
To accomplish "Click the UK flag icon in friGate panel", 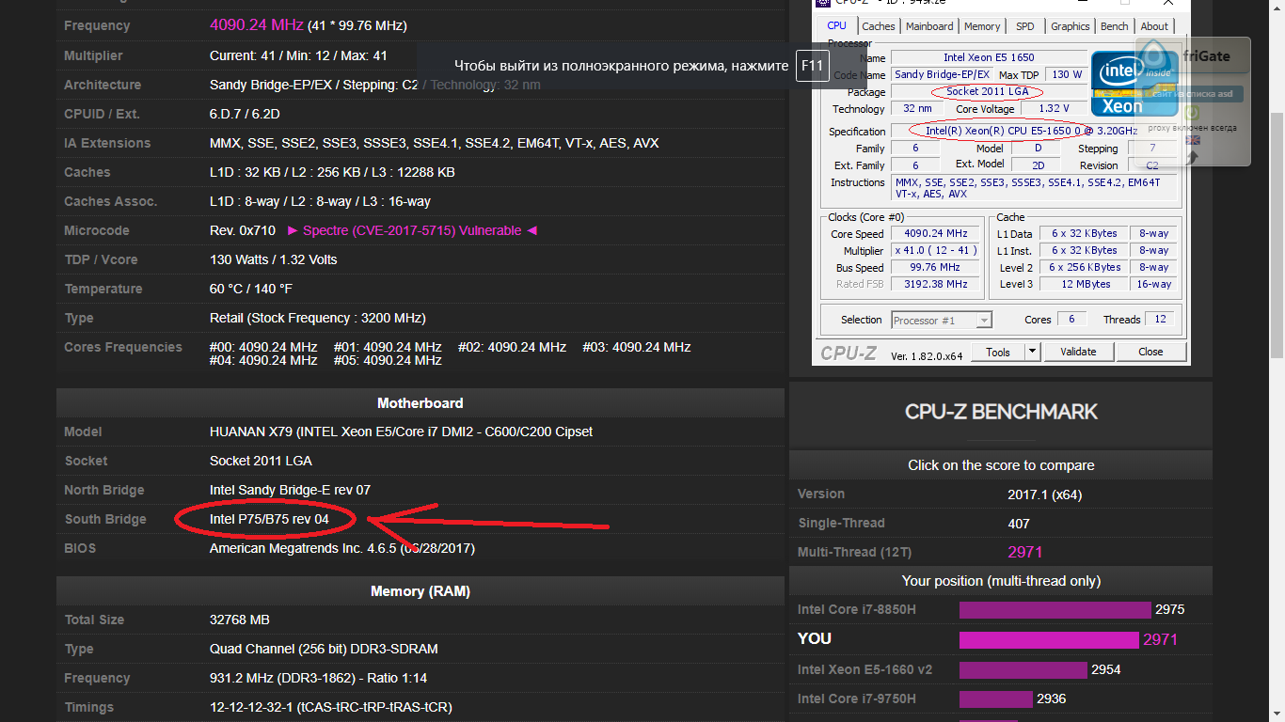I will (x=1193, y=140).
